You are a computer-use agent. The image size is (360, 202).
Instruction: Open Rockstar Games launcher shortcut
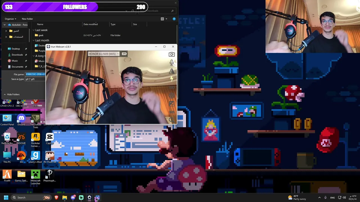(x=35, y=140)
